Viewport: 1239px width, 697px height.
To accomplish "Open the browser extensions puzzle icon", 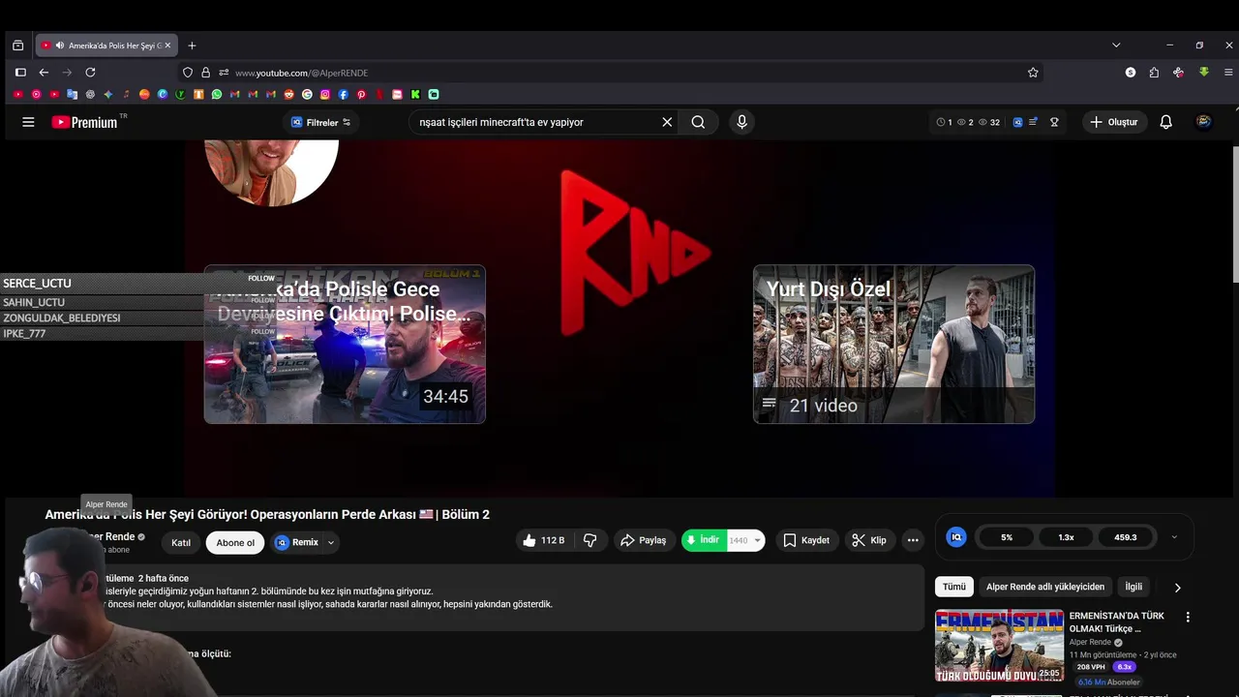I will (1154, 73).
